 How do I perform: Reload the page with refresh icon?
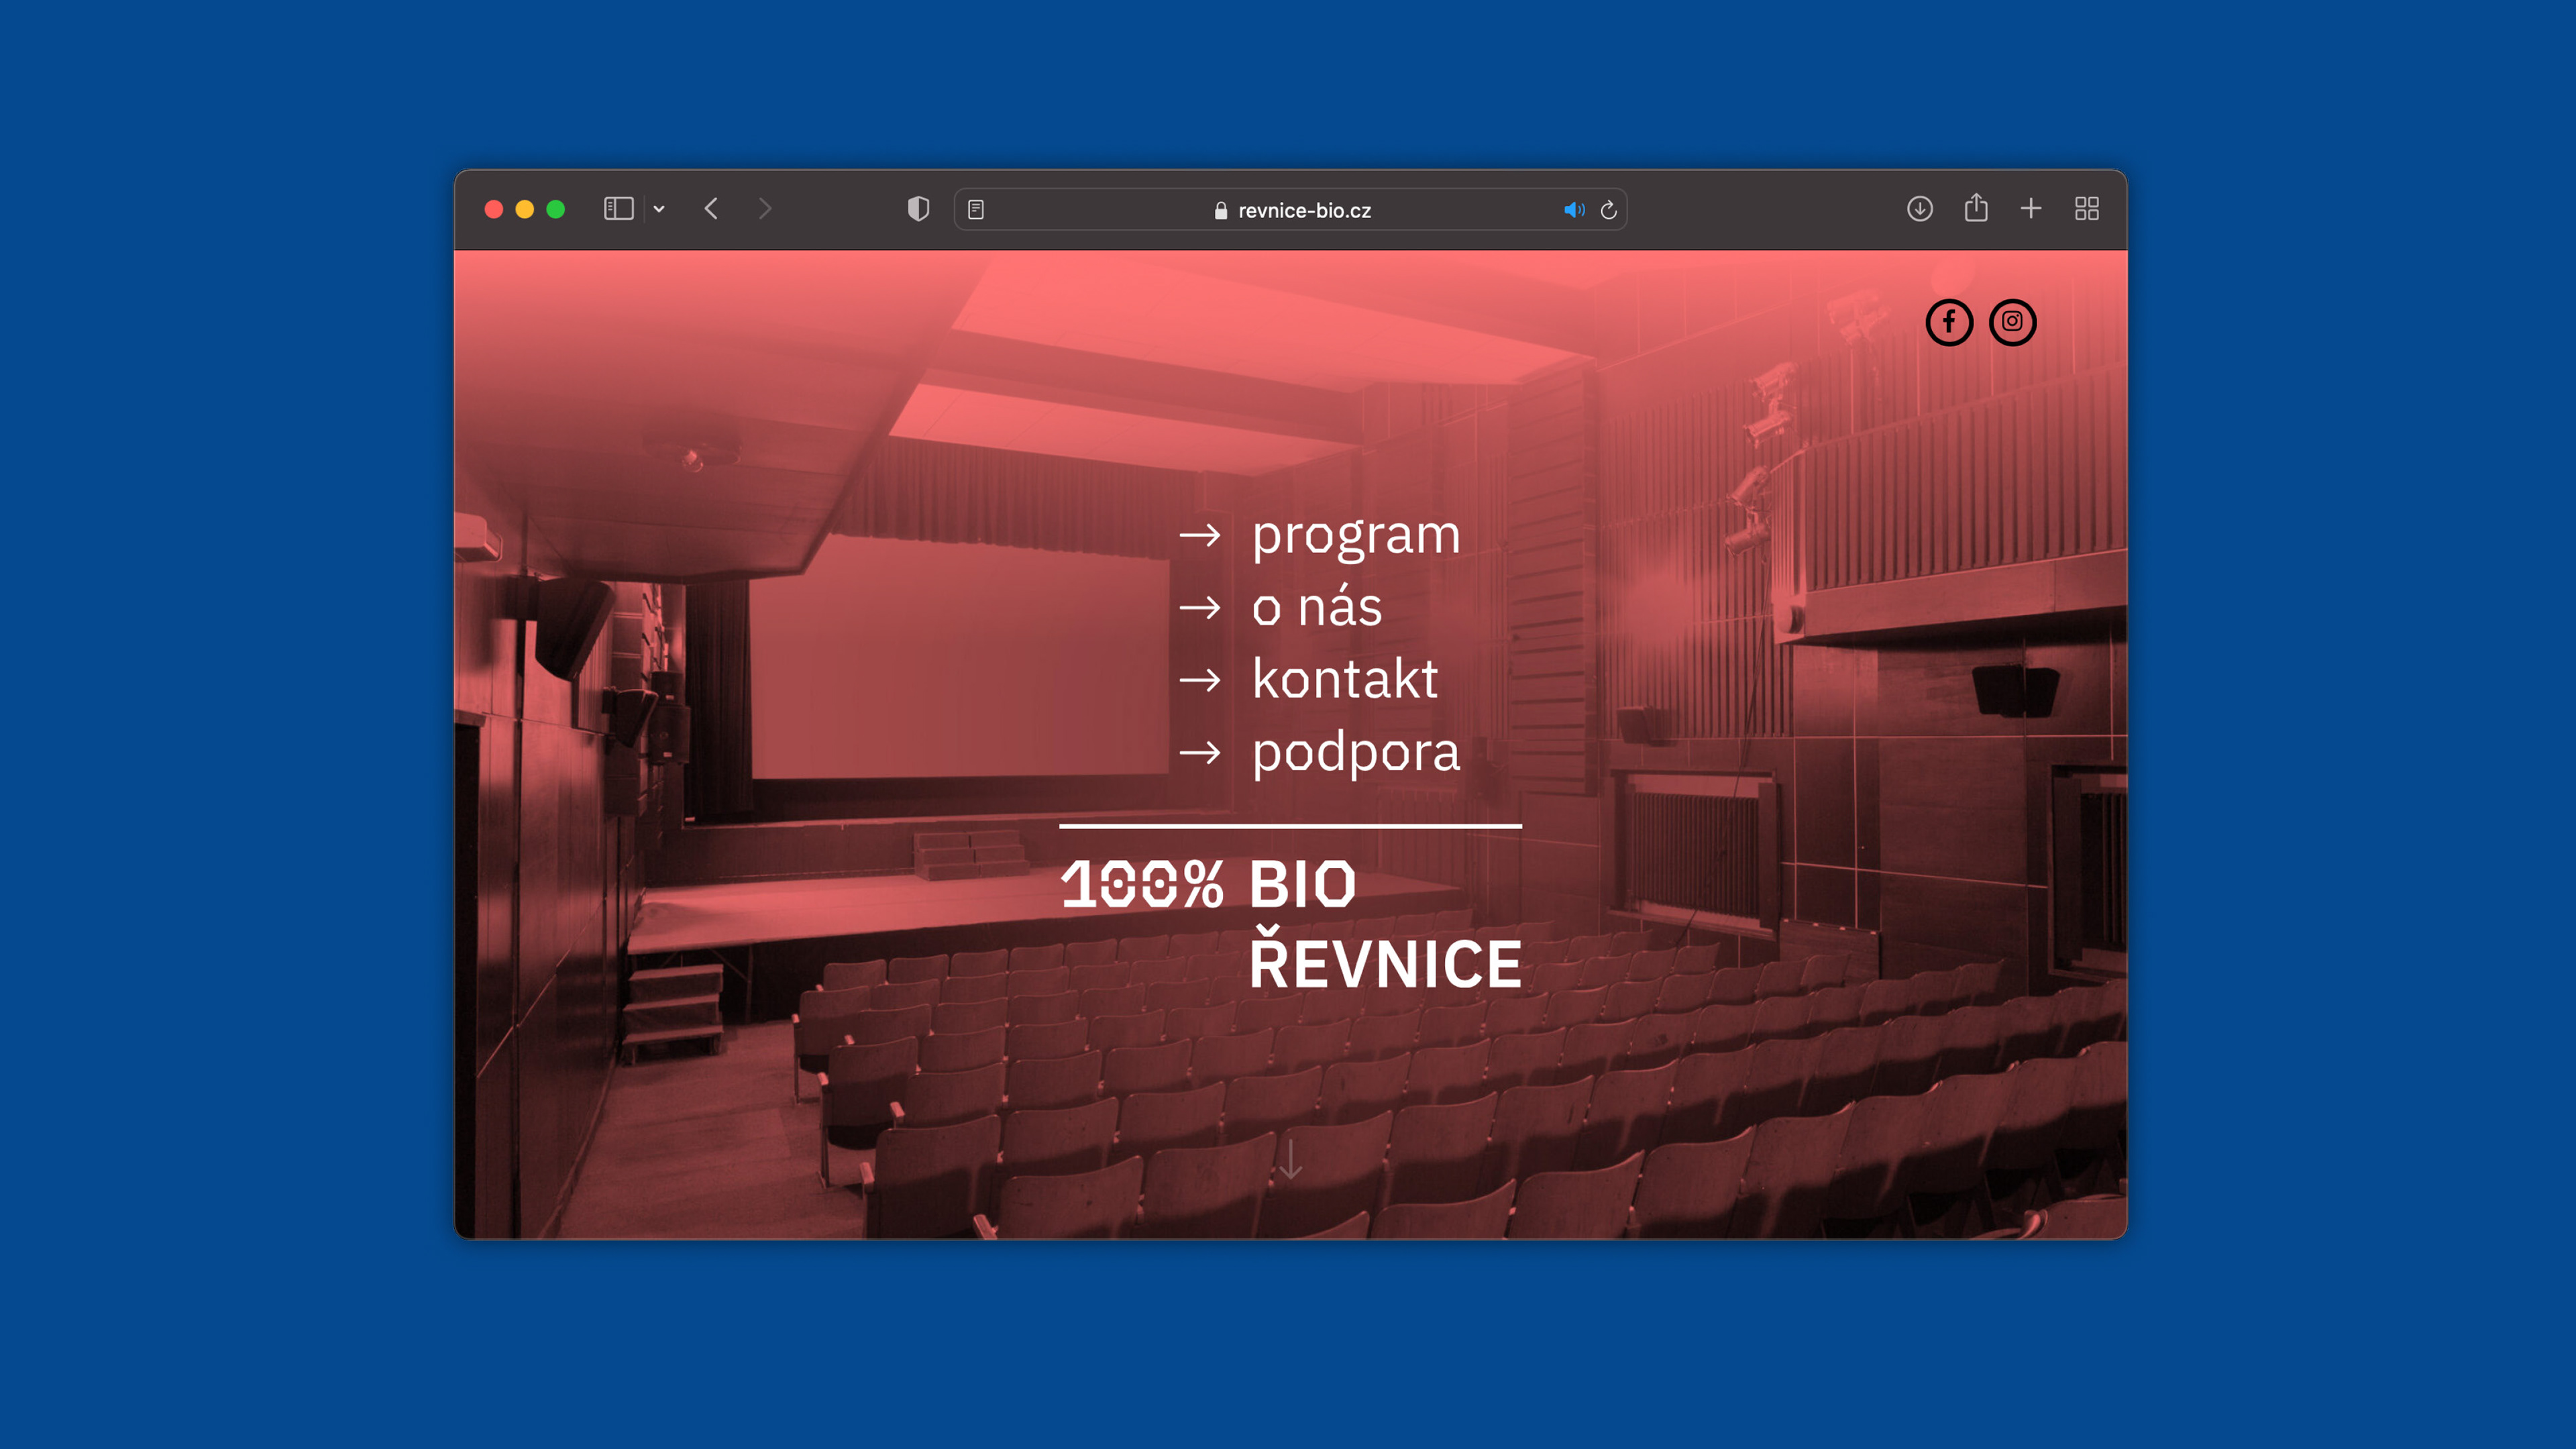(x=1608, y=210)
